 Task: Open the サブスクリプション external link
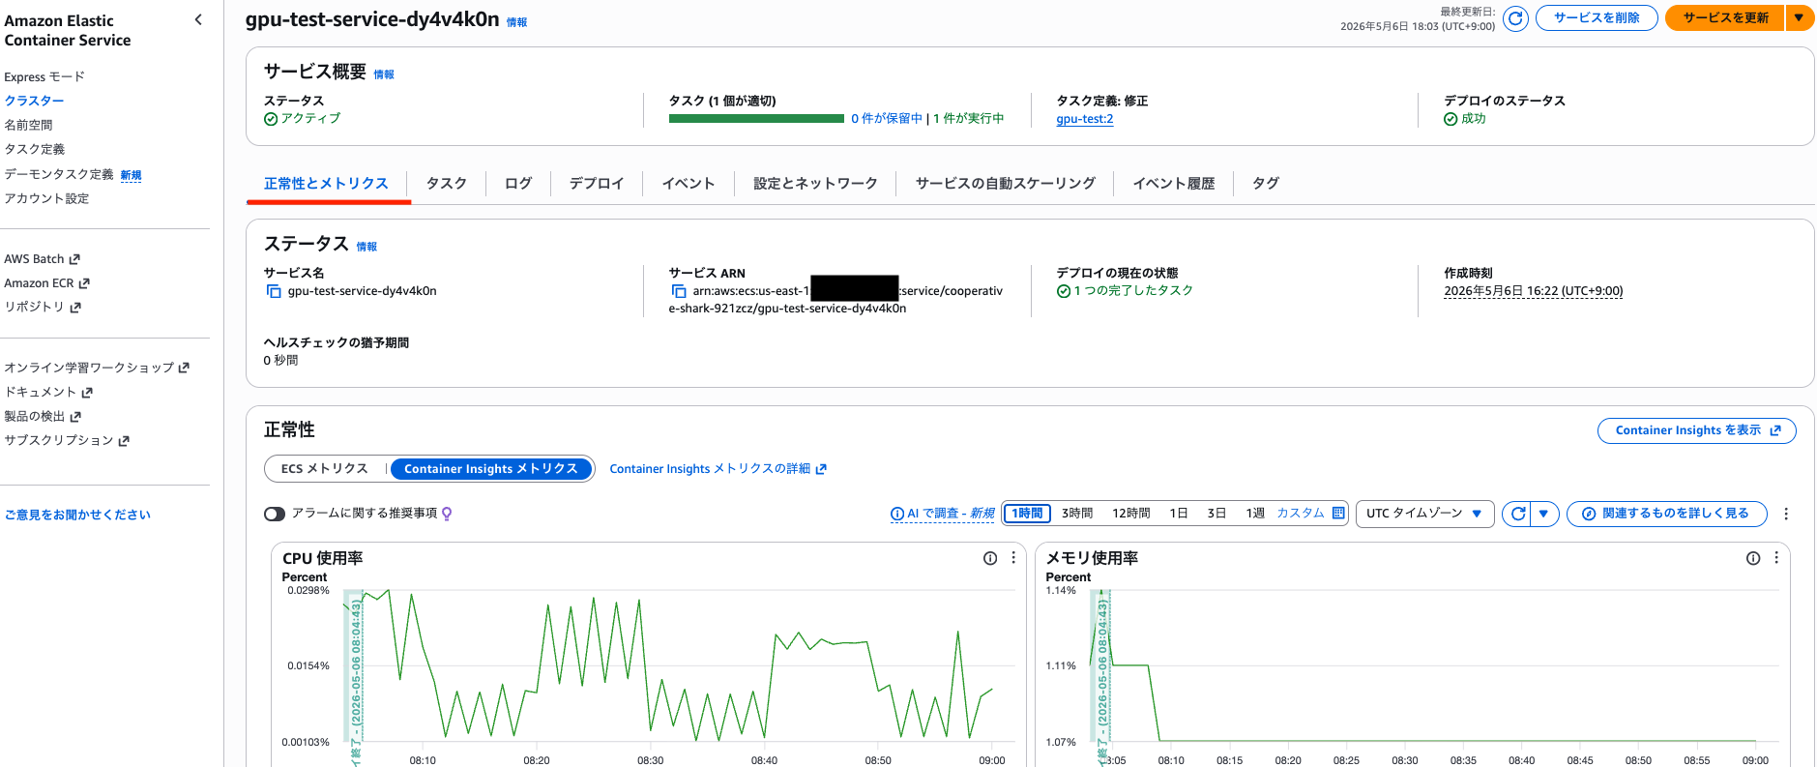pos(67,440)
